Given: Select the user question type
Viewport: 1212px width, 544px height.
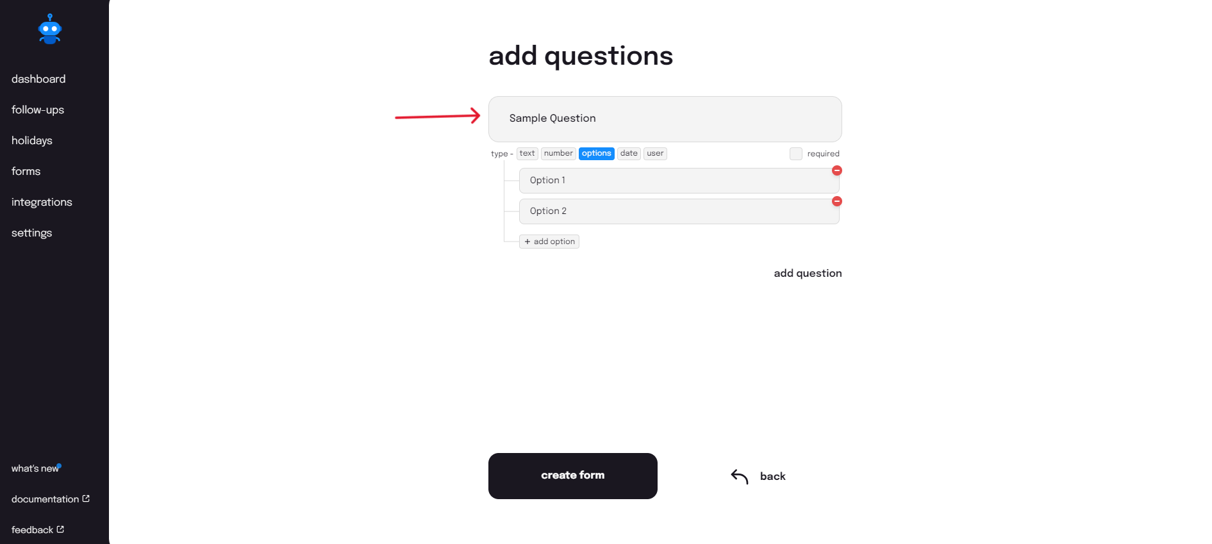Looking at the screenshot, I should [x=655, y=153].
